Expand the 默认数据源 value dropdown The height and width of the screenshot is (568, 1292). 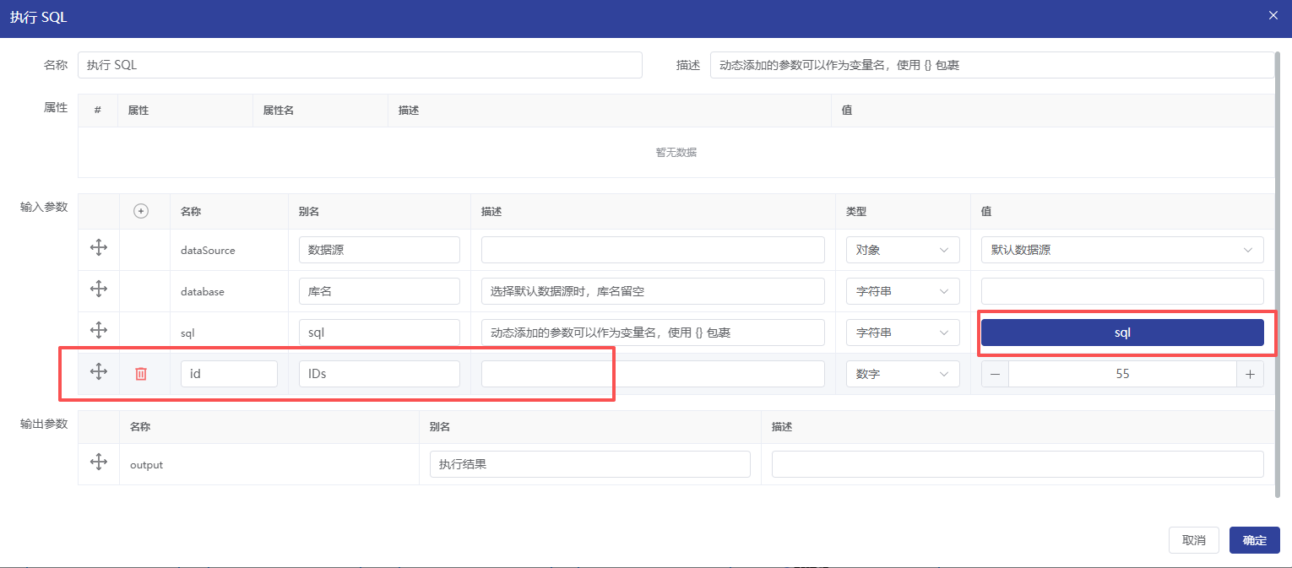click(x=1121, y=250)
